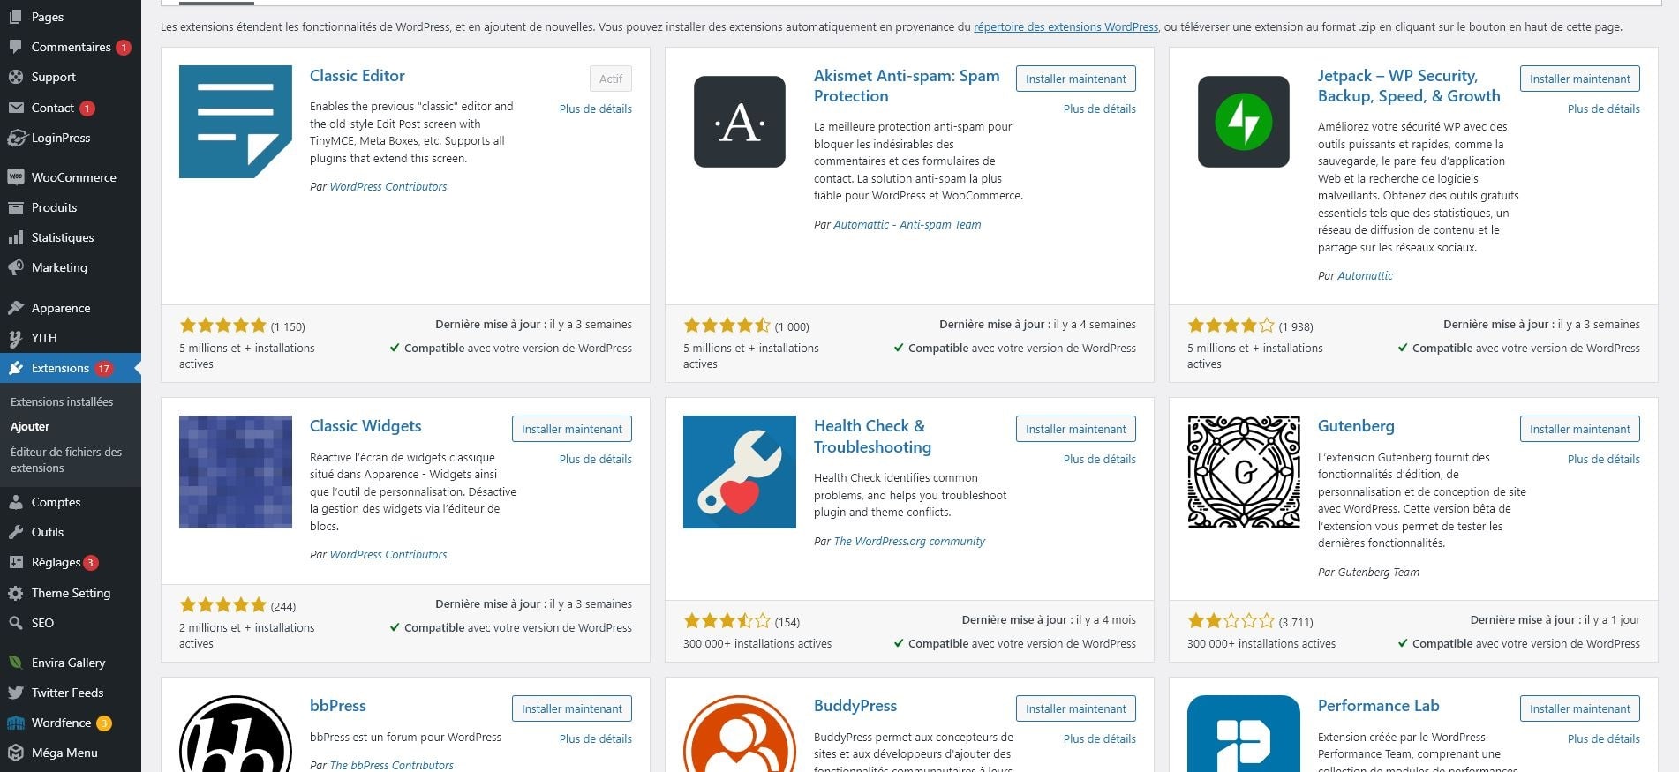The image size is (1679, 772).
Task: Go to the Produits menu label
Action: (55, 207)
